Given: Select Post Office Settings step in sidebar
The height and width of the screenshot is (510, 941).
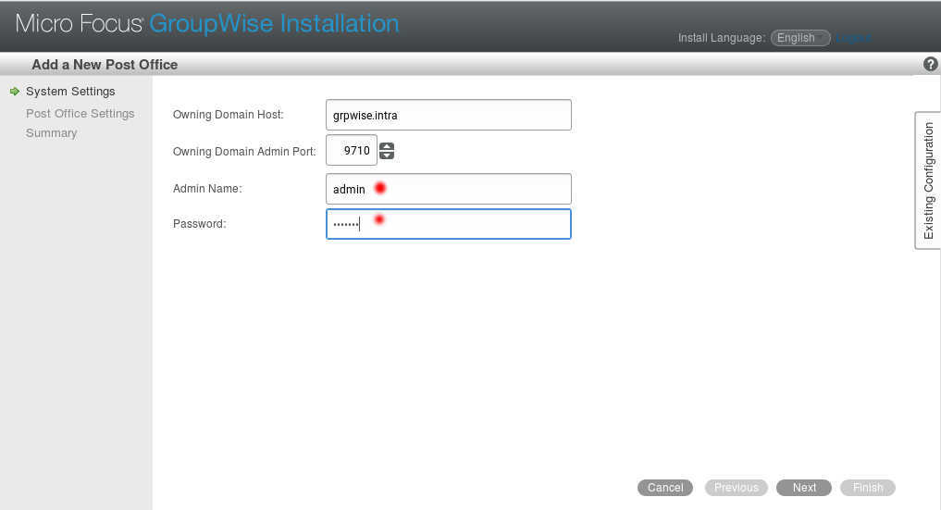Looking at the screenshot, I should click(80, 114).
